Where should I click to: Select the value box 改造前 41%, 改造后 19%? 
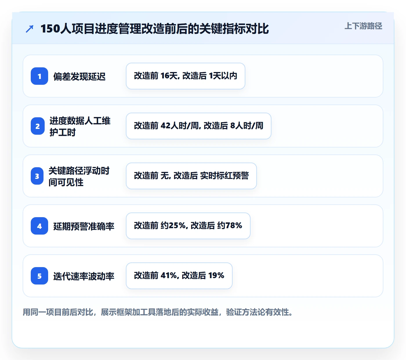179,276
